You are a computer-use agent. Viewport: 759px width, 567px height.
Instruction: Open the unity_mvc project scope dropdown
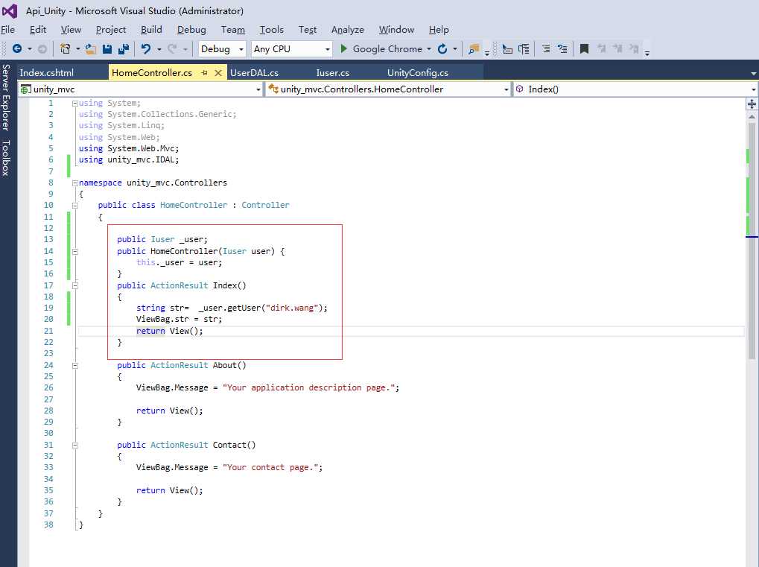pyautogui.click(x=140, y=89)
